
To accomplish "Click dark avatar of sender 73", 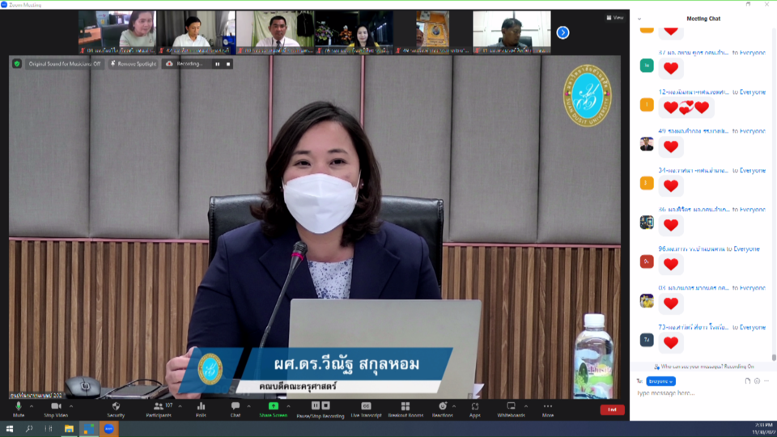I will coord(647,340).
